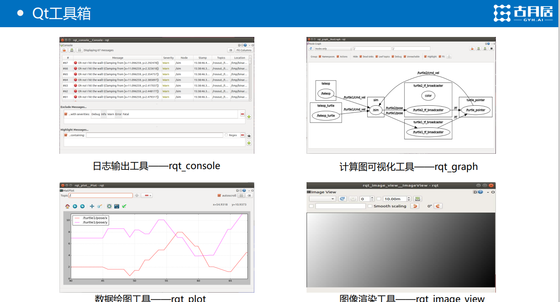The height and width of the screenshot is (302, 560).
Task: Enable the Regex checkbox
Action: point(226,135)
